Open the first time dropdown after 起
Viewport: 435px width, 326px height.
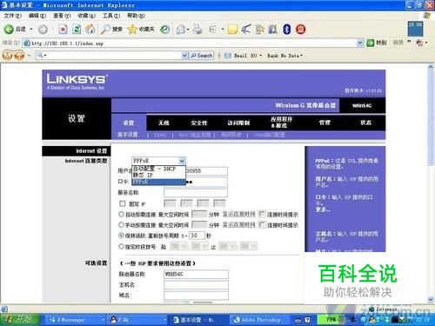pos(179,246)
